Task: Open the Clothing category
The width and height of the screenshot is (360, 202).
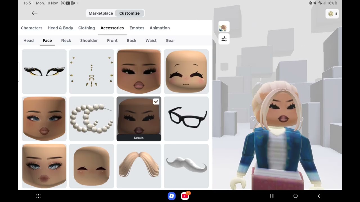Action: pos(87,28)
